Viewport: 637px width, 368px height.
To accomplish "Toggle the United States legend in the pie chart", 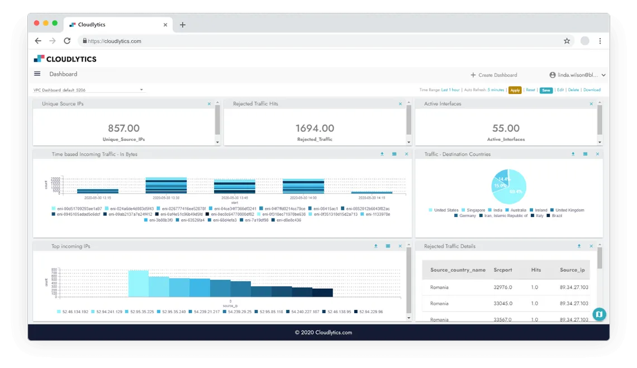I will [x=443, y=210].
